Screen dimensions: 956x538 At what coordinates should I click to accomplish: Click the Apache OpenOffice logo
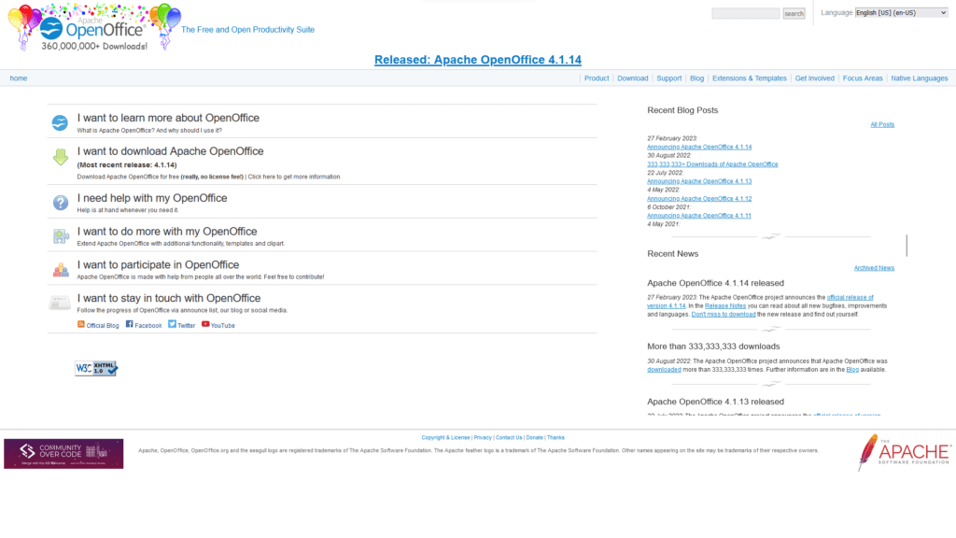tap(94, 27)
